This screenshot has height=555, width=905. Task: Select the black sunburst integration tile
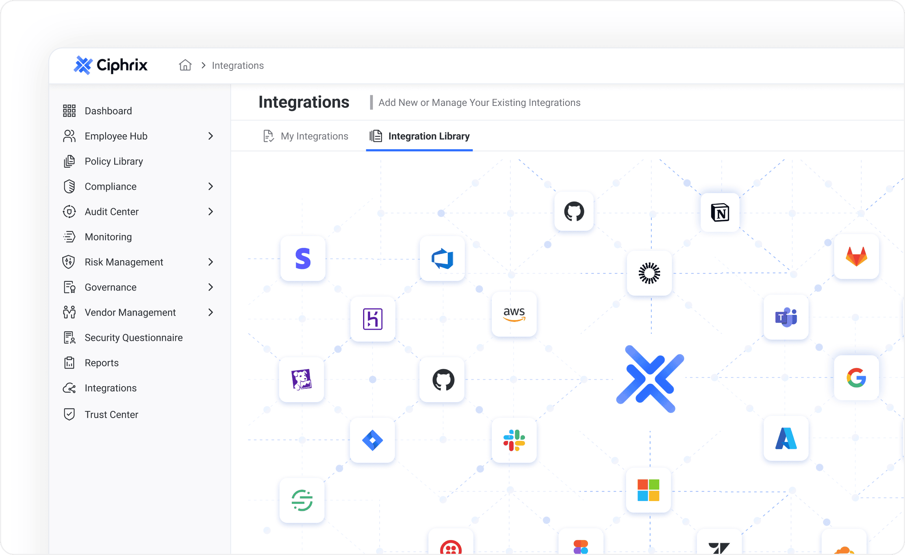point(649,273)
